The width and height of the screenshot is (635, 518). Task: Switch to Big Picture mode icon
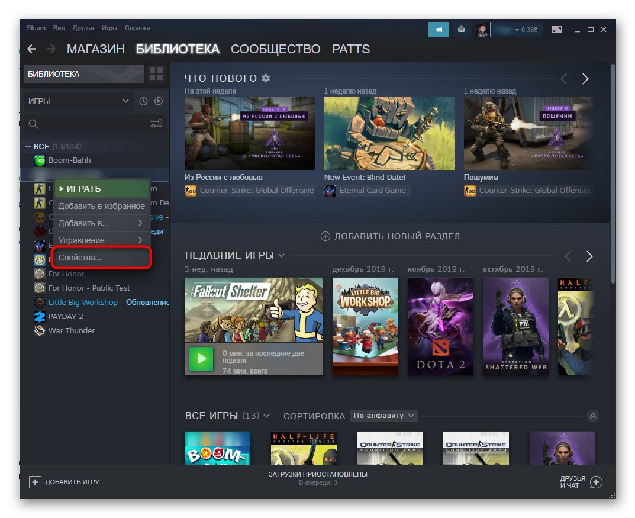tap(557, 30)
